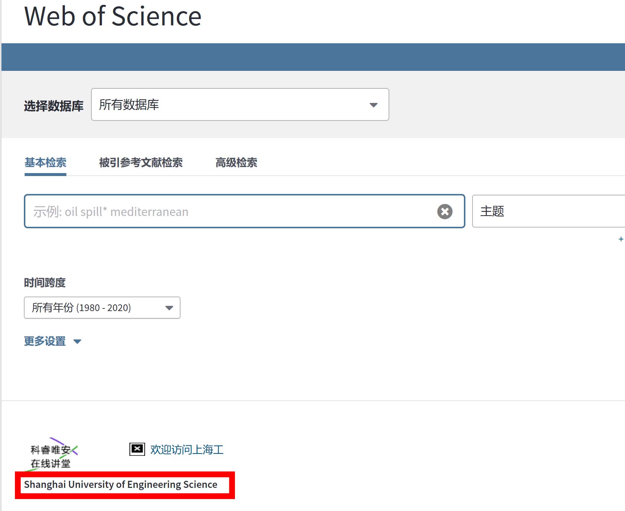Open the 主题 search field dropdown
Screen dimensions: 625x511
[x=547, y=211]
